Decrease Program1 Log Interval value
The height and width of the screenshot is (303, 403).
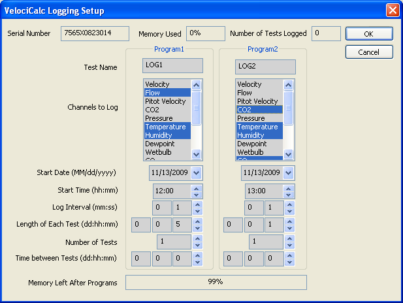pos(197,212)
